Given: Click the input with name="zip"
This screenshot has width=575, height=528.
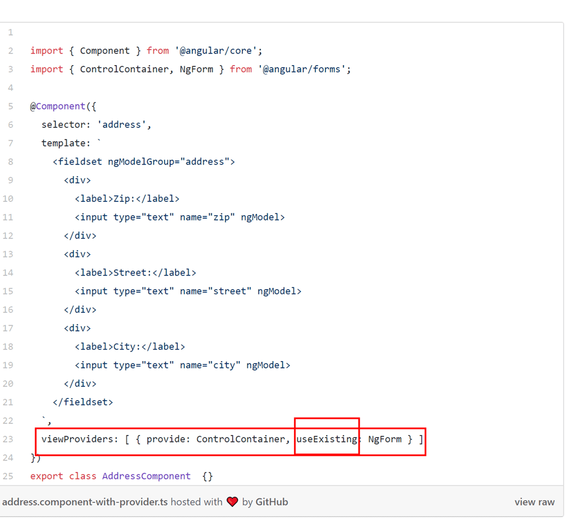Looking at the screenshot, I should tap(180, 218).
